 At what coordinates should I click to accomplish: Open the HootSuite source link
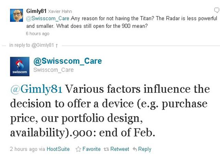pyautogui.click(x=58, y=149)
